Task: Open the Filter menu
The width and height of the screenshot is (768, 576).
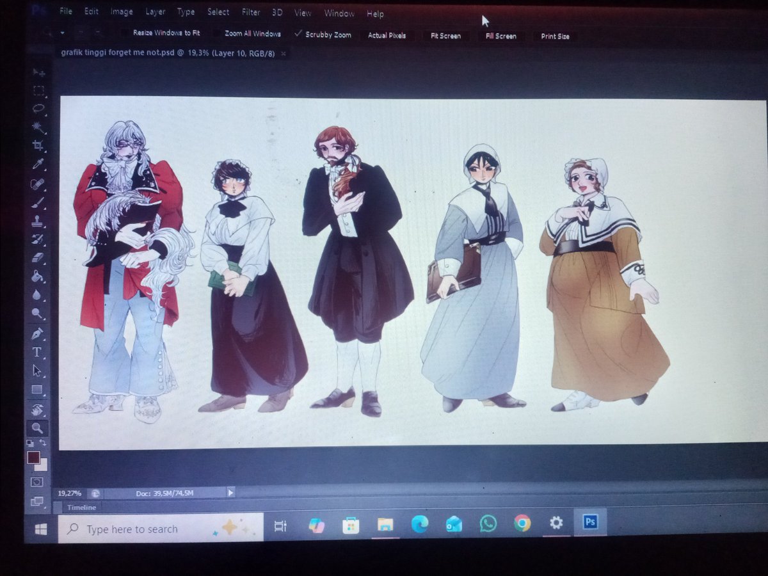Action: tap(252, 12)
